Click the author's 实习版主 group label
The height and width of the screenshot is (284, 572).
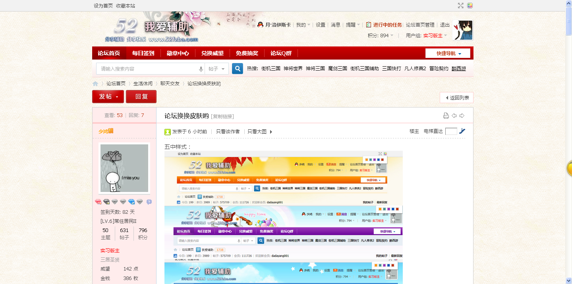pyautogui.click(x=110, y=251)
